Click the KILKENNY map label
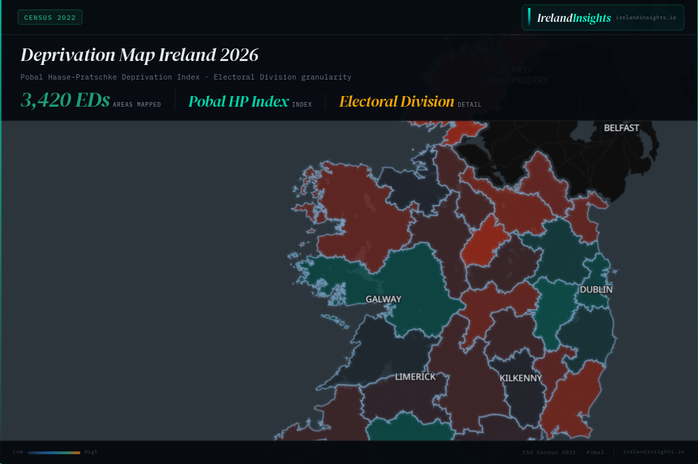Screen dimensions: 698x464 521,378
